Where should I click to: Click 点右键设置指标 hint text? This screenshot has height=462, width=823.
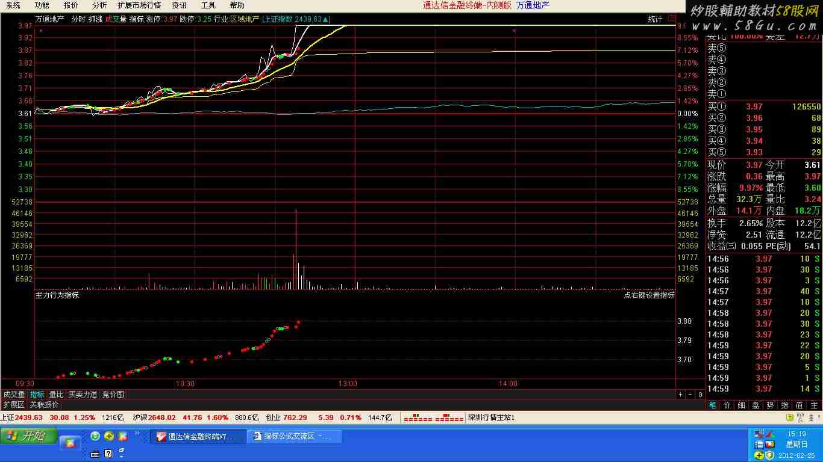649,295
